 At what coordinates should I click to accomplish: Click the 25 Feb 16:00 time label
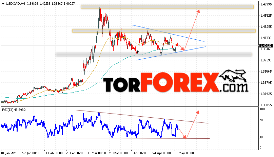pyautogui.click(x=75, y=153)
